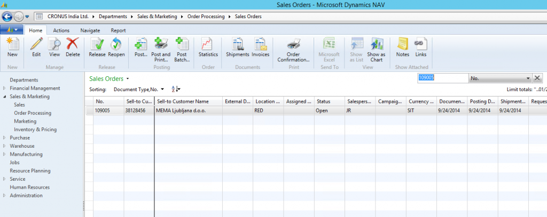
Task: Click salesperson code JR cell
Action: [x=360, y=110]
